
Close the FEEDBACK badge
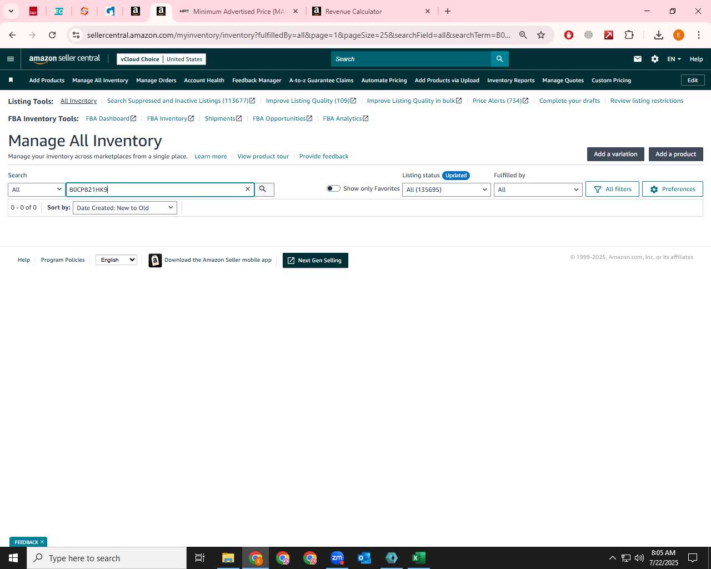[42, 542]
